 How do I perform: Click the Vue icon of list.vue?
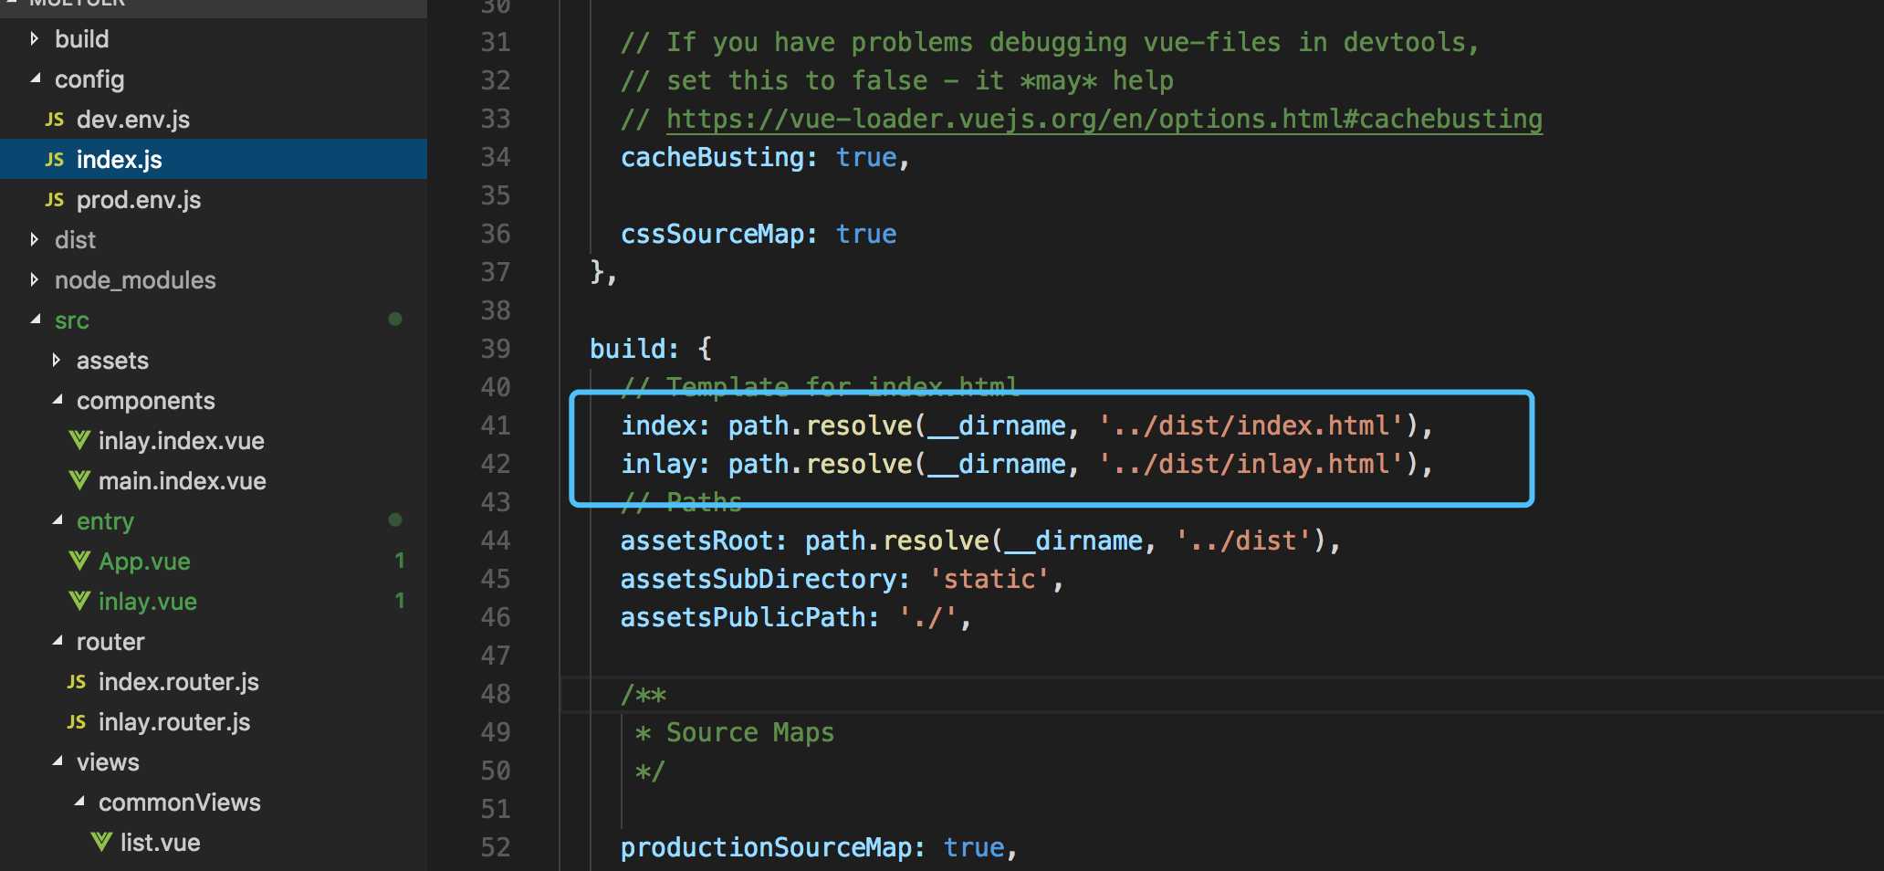(x=101, y=842)
